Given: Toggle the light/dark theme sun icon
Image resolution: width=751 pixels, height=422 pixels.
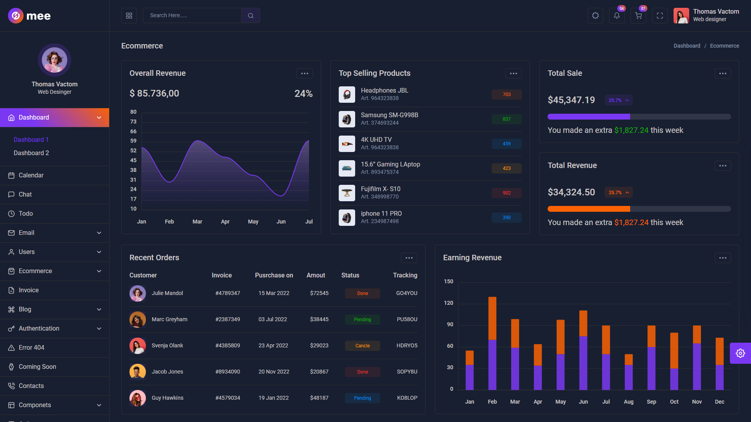Looking at the screenshot, I should (595, 16).
